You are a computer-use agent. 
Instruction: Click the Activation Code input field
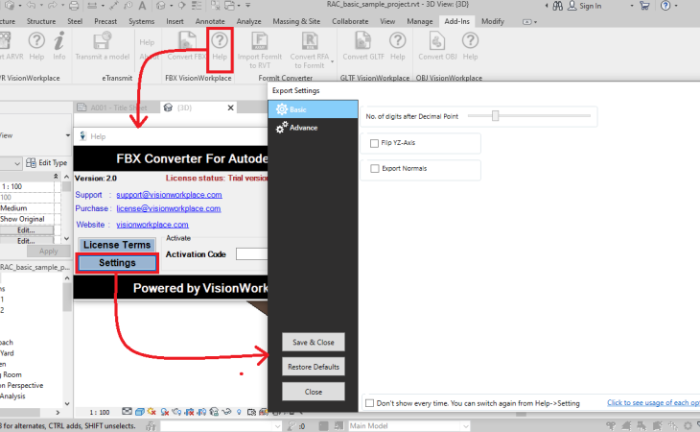(251, 254)
